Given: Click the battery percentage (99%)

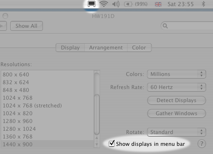Looking at the screenshot, I should pyautogui.click(x=141, y=4).
